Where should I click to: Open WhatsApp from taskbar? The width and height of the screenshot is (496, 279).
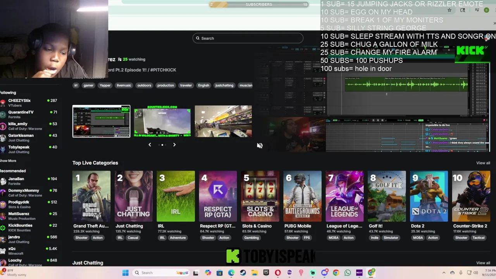coord(348,273)
